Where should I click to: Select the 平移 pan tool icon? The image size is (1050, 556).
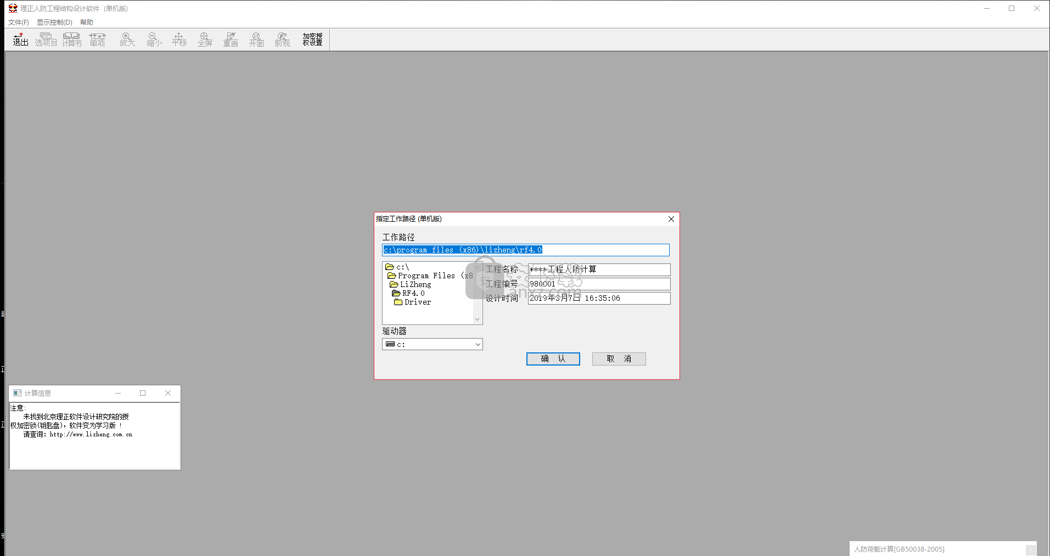(x=179, y=40)
